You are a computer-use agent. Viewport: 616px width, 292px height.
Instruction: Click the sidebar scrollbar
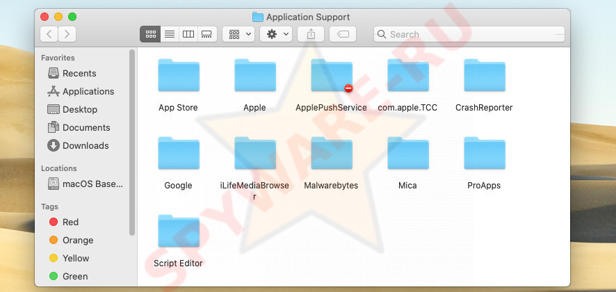coord(132,143)
